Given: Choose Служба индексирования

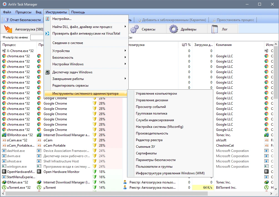Looking at the screenshot, I should click(155, 120).
